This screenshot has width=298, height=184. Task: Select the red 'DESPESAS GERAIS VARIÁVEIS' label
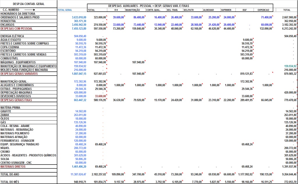tap(19, 74)
